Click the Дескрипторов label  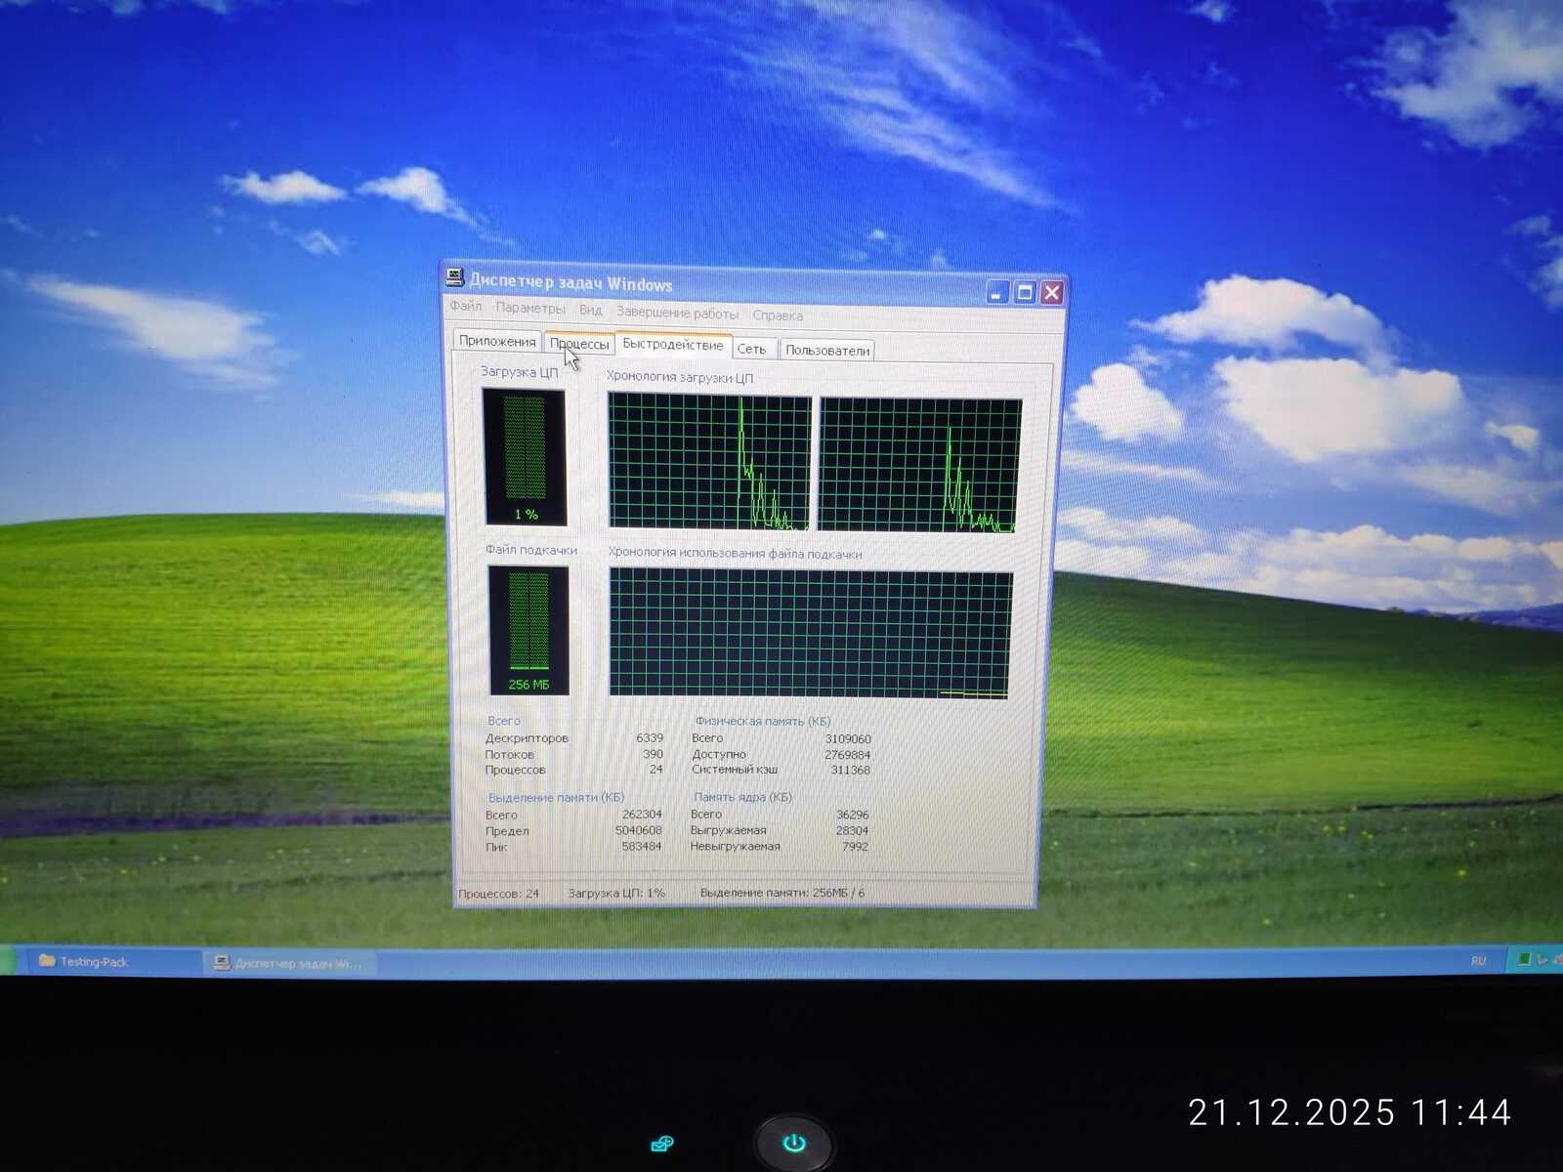[x=527, y=738]
